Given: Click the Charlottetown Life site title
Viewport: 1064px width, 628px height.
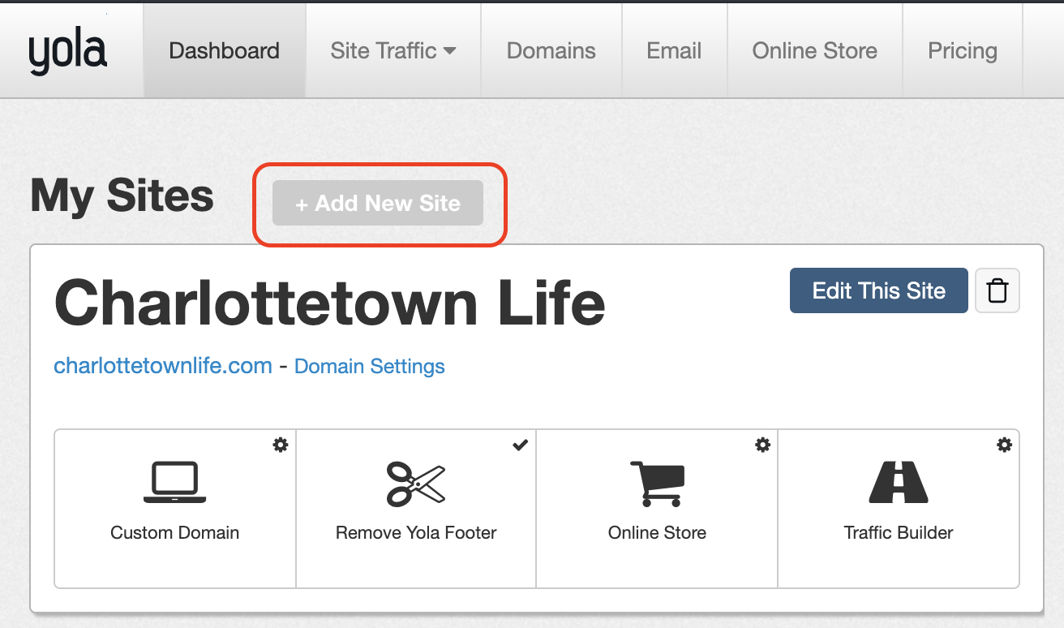Looking at the screenshot, I should coord(329,302).
